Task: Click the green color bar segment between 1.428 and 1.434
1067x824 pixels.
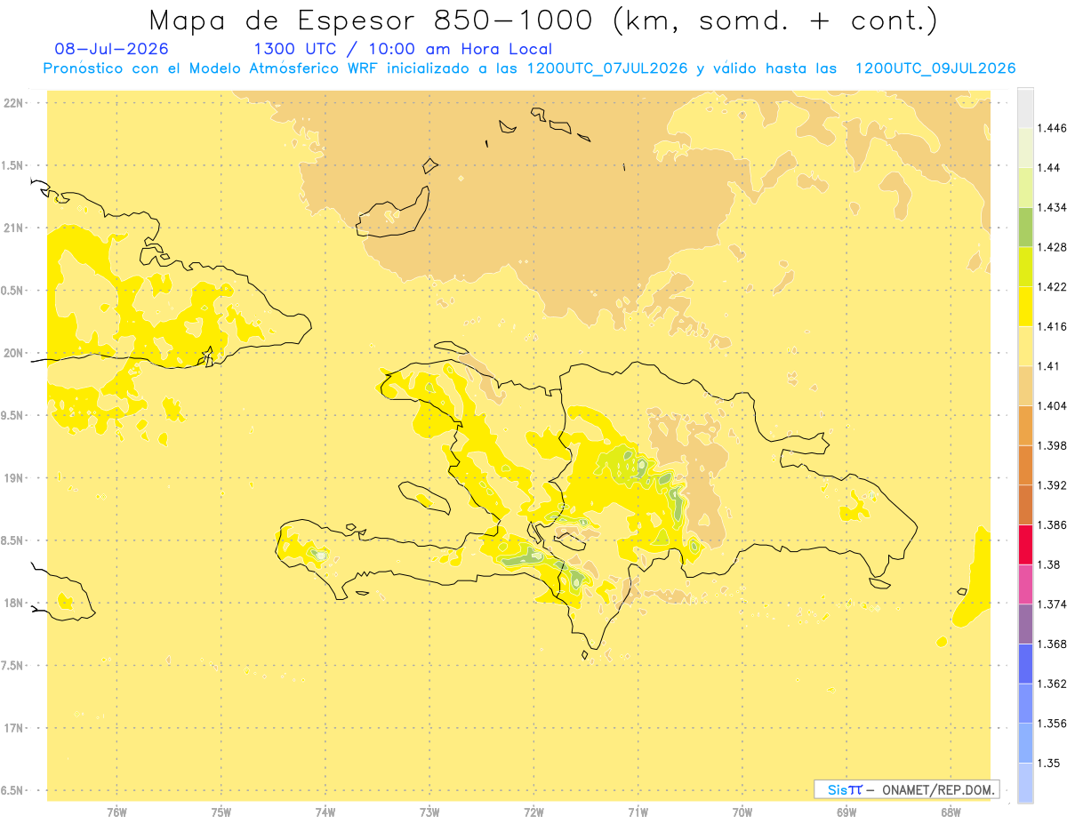Action: pos(1025,227)
